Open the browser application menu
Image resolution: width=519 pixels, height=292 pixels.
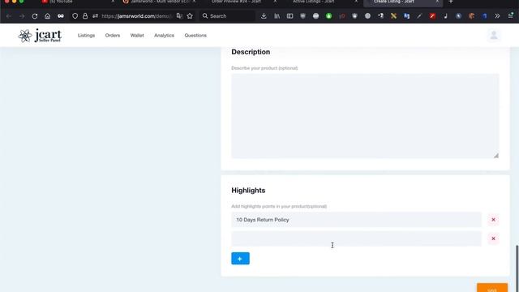coord(510,16)
